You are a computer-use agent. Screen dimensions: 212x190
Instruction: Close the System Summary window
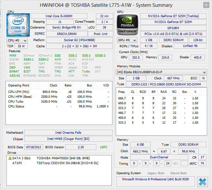coord(206,5)
